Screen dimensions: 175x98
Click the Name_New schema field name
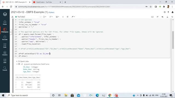click(27, 69)
